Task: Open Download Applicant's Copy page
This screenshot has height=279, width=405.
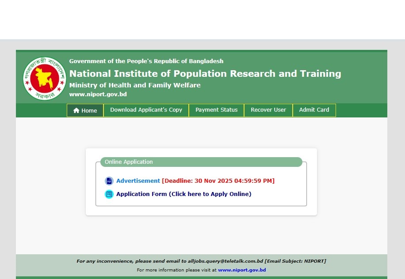Action: (x=146, y=110)
